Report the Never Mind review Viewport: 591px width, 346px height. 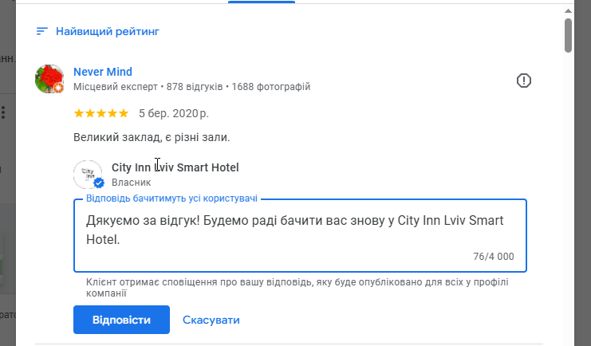coord(523,80)
